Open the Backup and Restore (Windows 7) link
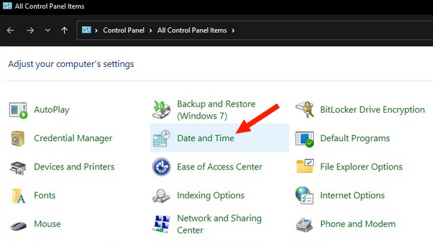Screen dimensions: 433x243 (216, 110)
